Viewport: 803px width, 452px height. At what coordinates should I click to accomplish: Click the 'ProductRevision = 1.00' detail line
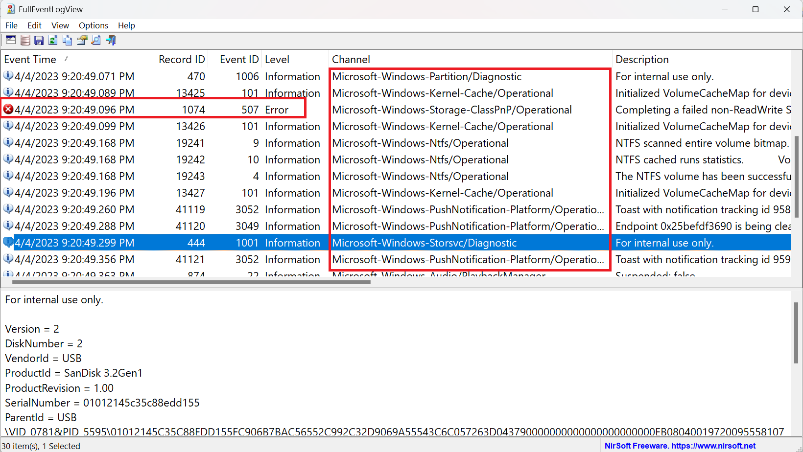point(59,388)
